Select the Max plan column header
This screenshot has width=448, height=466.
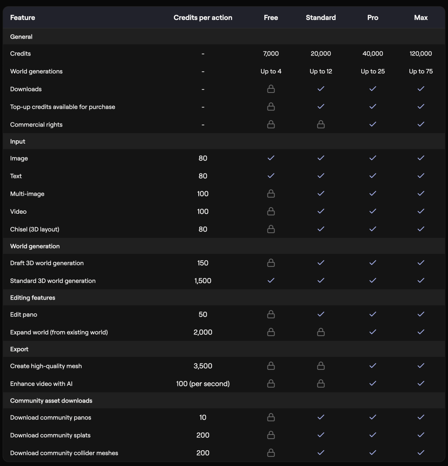[421, 17]
